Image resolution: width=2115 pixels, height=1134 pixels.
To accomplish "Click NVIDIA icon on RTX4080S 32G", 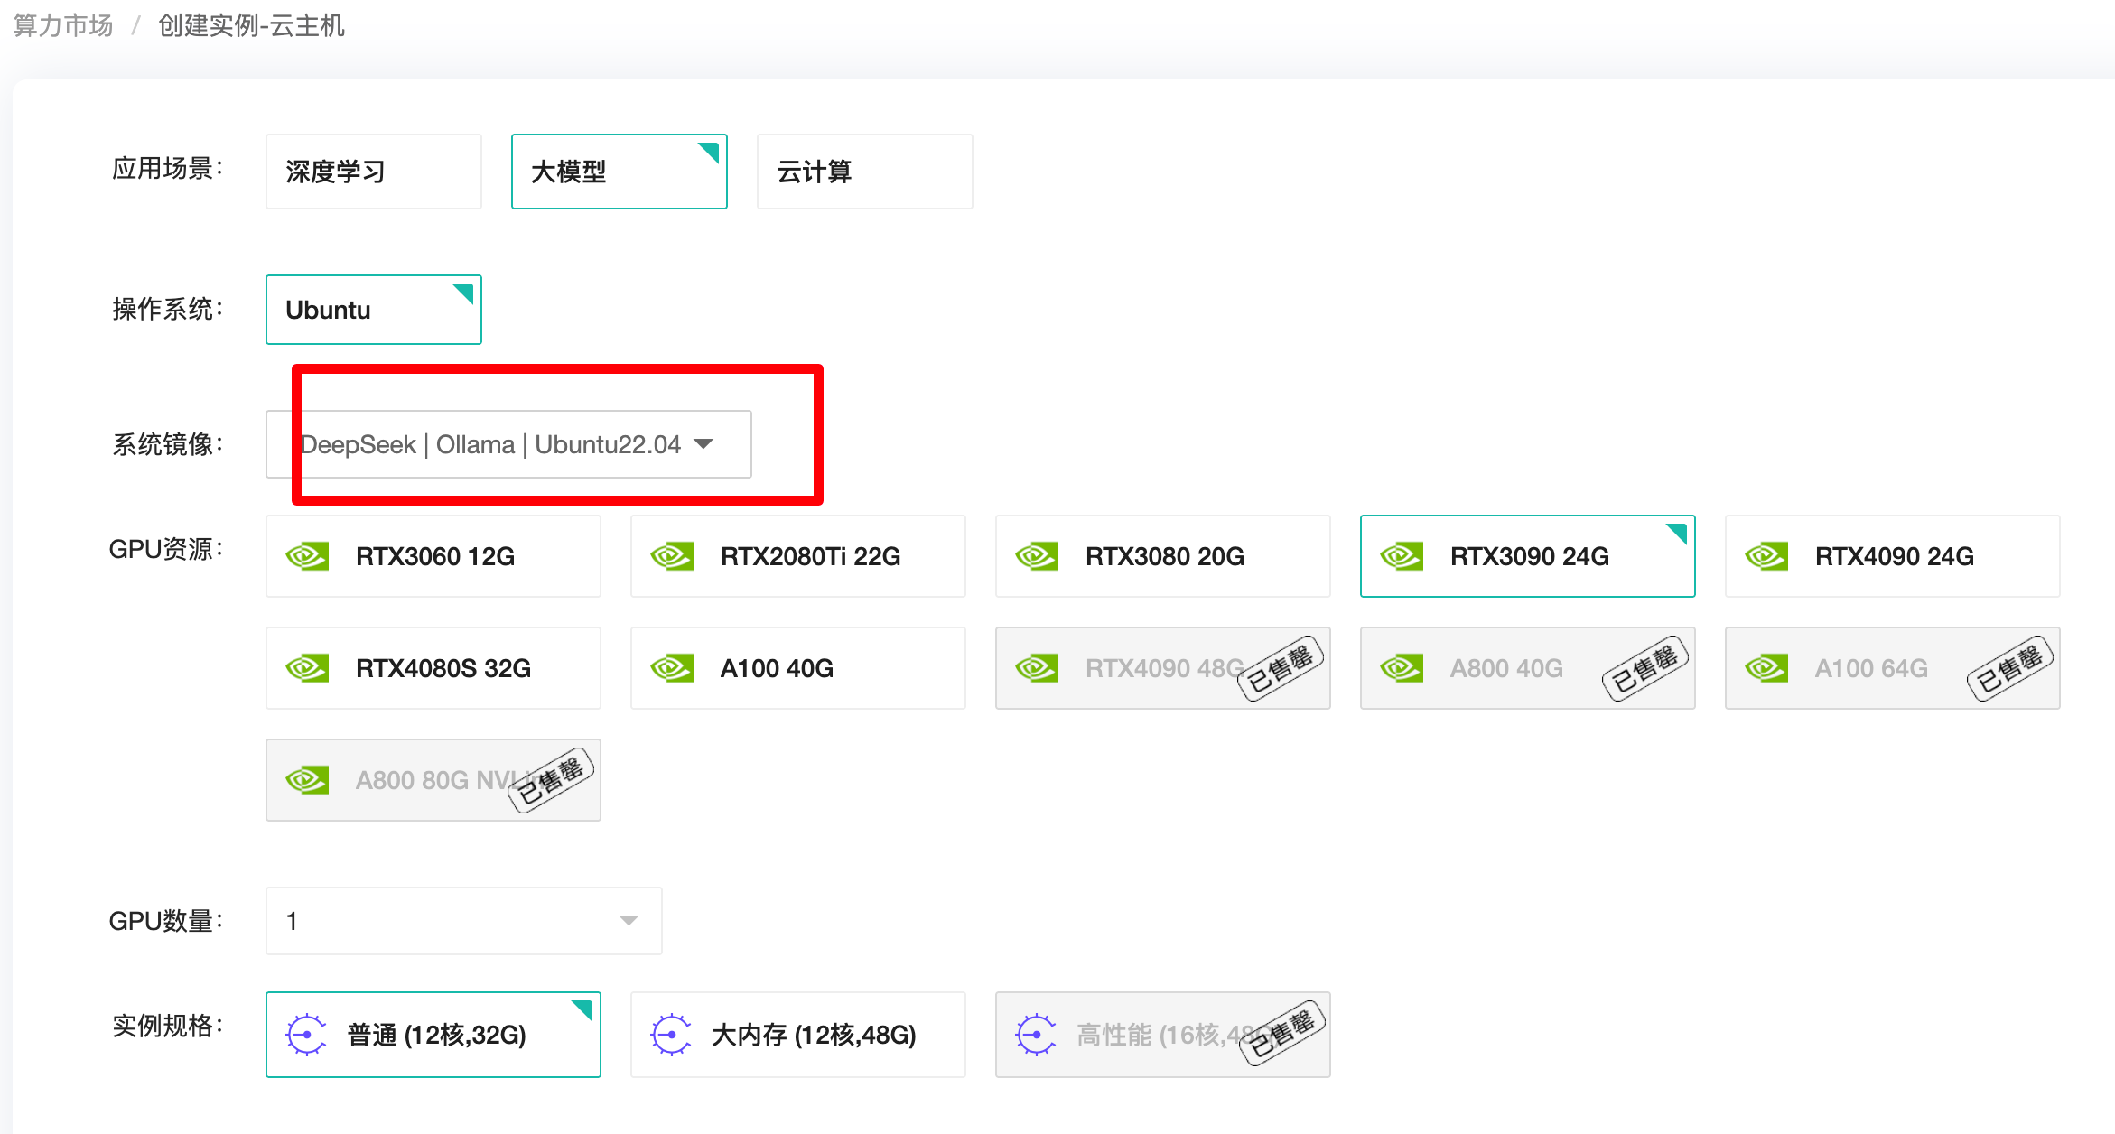I will 307,668.
